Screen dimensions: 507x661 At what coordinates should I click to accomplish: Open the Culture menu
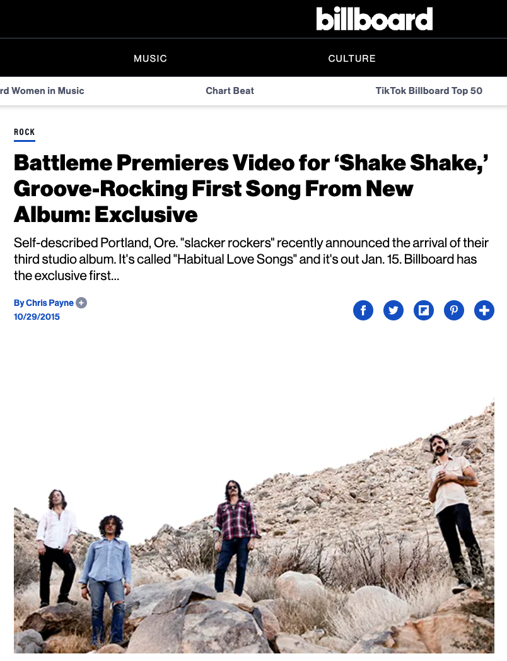coord(352,58)
